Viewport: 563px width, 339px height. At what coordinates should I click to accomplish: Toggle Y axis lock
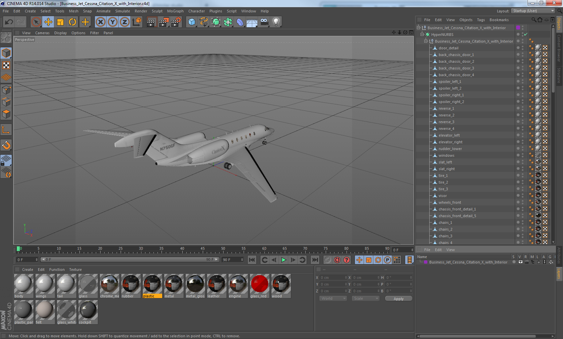[113, 22]
